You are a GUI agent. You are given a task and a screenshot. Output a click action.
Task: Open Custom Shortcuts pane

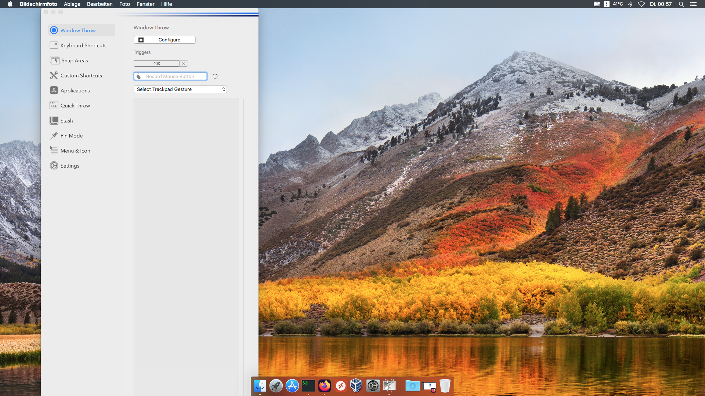[x=81, y=76]
